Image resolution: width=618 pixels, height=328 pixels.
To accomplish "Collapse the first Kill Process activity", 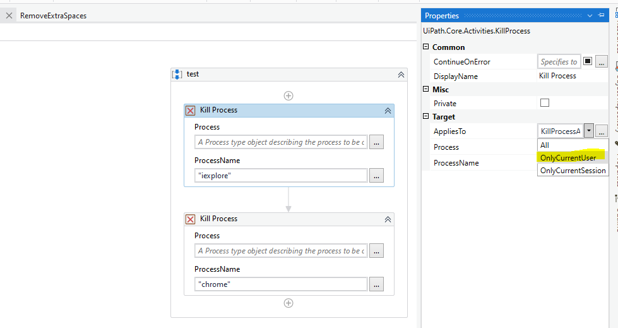I will click(388, 111).
